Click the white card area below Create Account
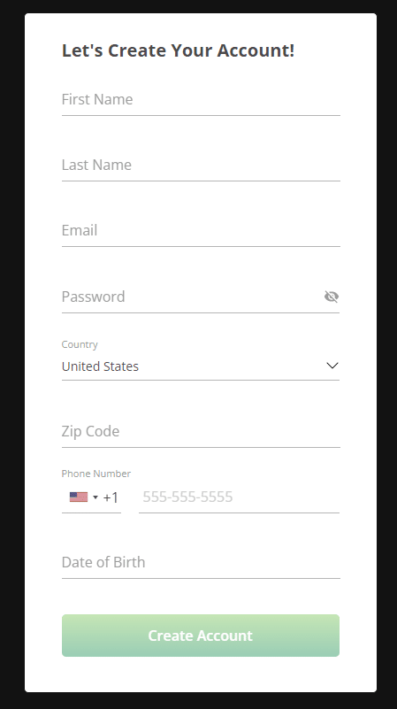Screen dimensions: 397x709 tap(201, 674)
